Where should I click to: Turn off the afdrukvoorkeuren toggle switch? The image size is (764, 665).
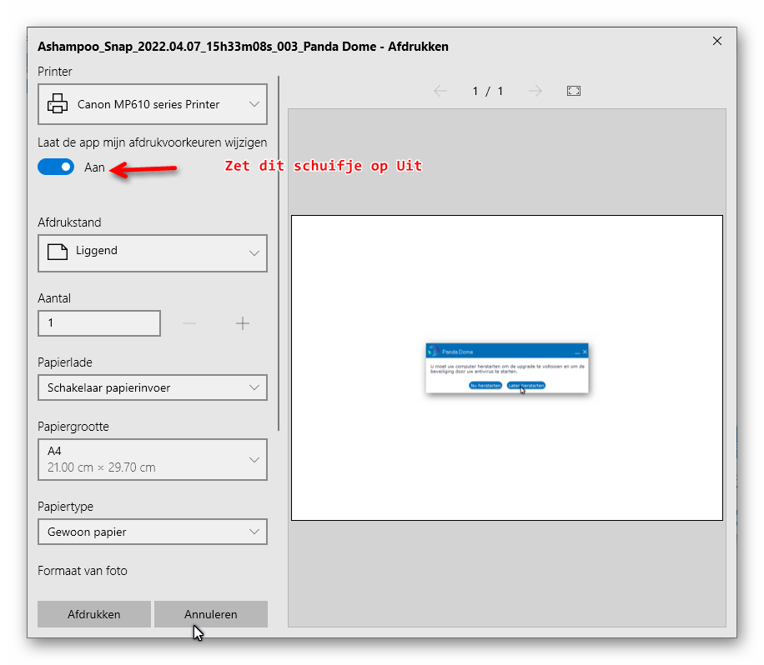click(x=56, y=167)
